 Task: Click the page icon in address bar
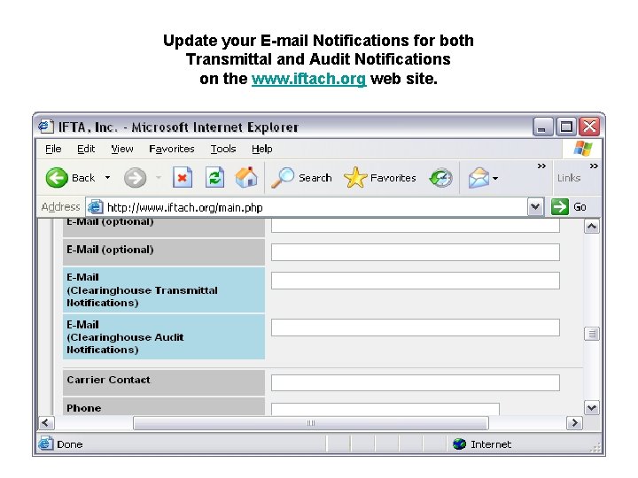click(x=95, y=207)
